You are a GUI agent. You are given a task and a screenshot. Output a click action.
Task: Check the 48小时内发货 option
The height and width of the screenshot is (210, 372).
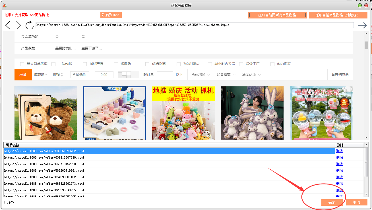(x=210, y=64)
